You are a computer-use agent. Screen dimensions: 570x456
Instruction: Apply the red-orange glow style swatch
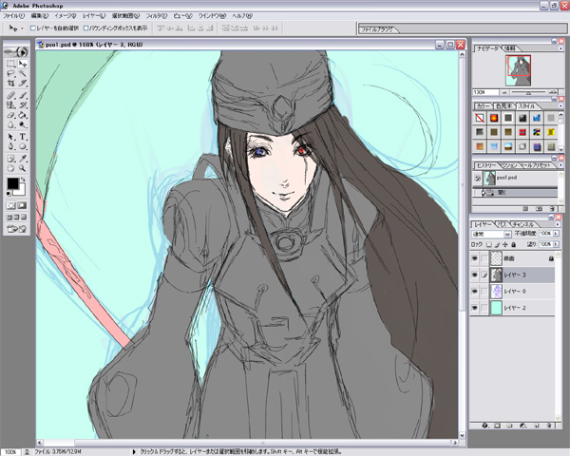[x=494, y=118]
